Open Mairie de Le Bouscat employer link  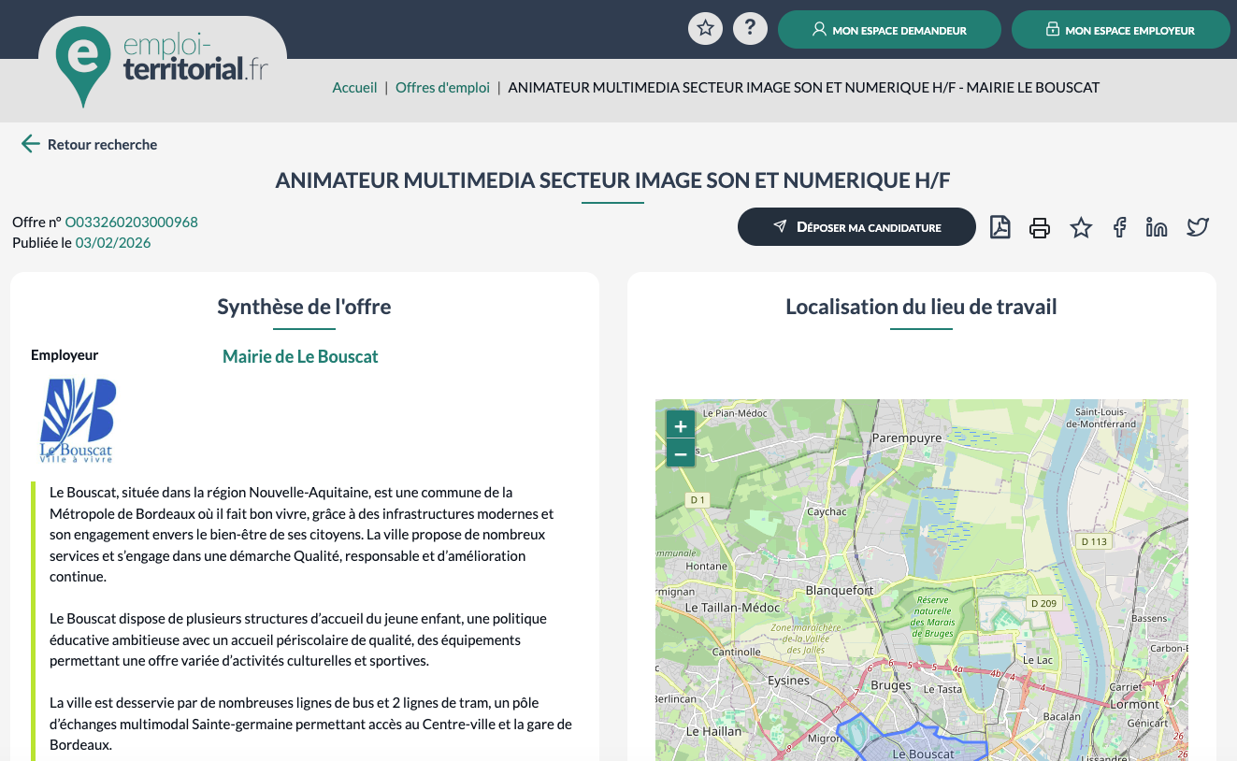[x=300, y=356]
